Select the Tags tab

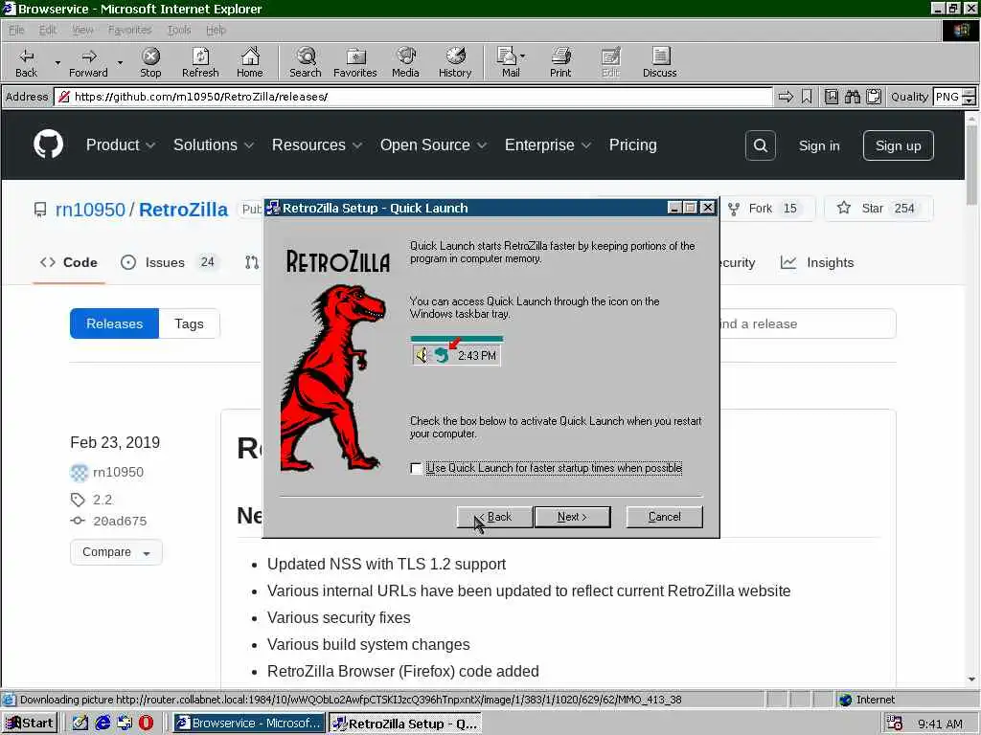pos(189,323)
